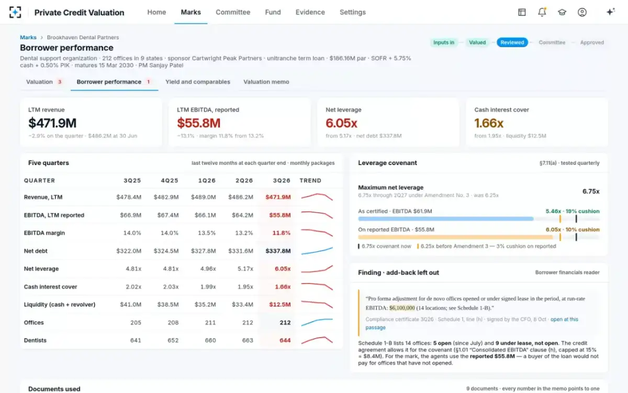Viewport: 628px width, 393px height.
Task: Click the '6.05x · 10% cushion' label
Action: 573,230
